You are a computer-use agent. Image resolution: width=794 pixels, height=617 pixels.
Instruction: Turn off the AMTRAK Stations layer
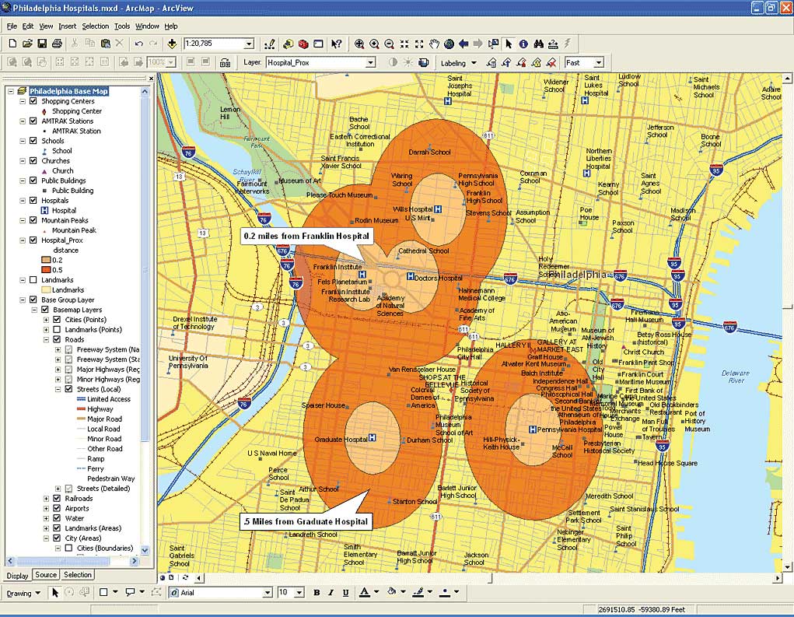pyautogui.click(x=33, y=121)
